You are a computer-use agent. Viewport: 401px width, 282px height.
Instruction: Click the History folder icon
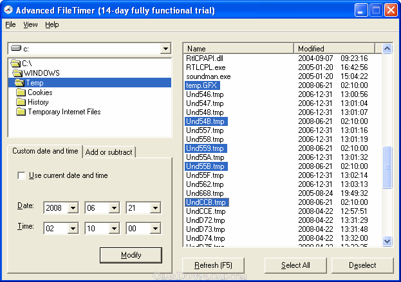21,102
